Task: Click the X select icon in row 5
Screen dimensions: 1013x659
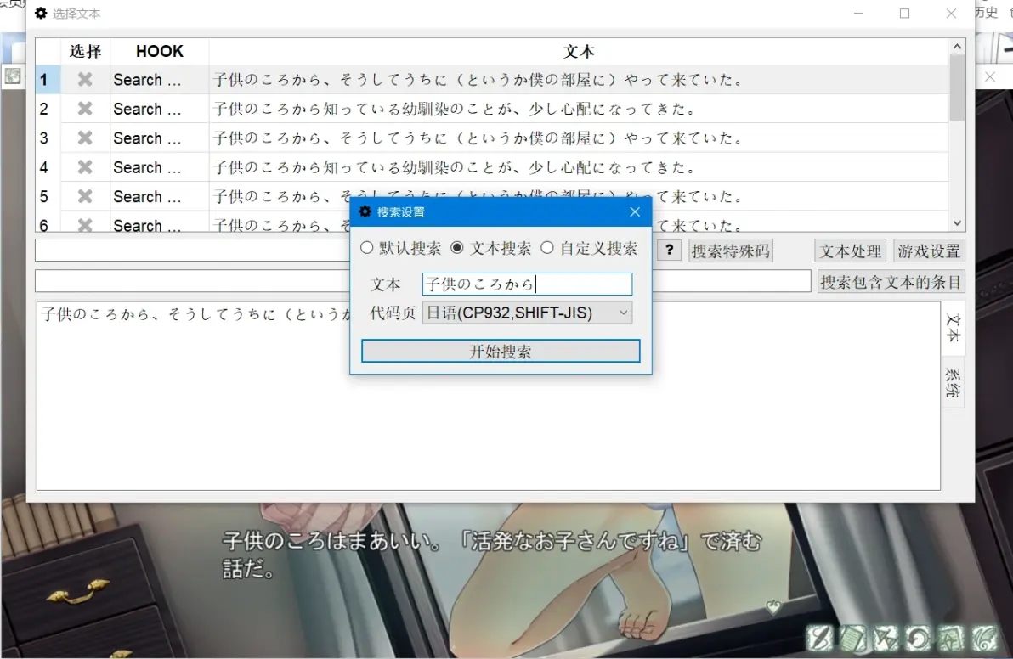Action: (85, 197)
